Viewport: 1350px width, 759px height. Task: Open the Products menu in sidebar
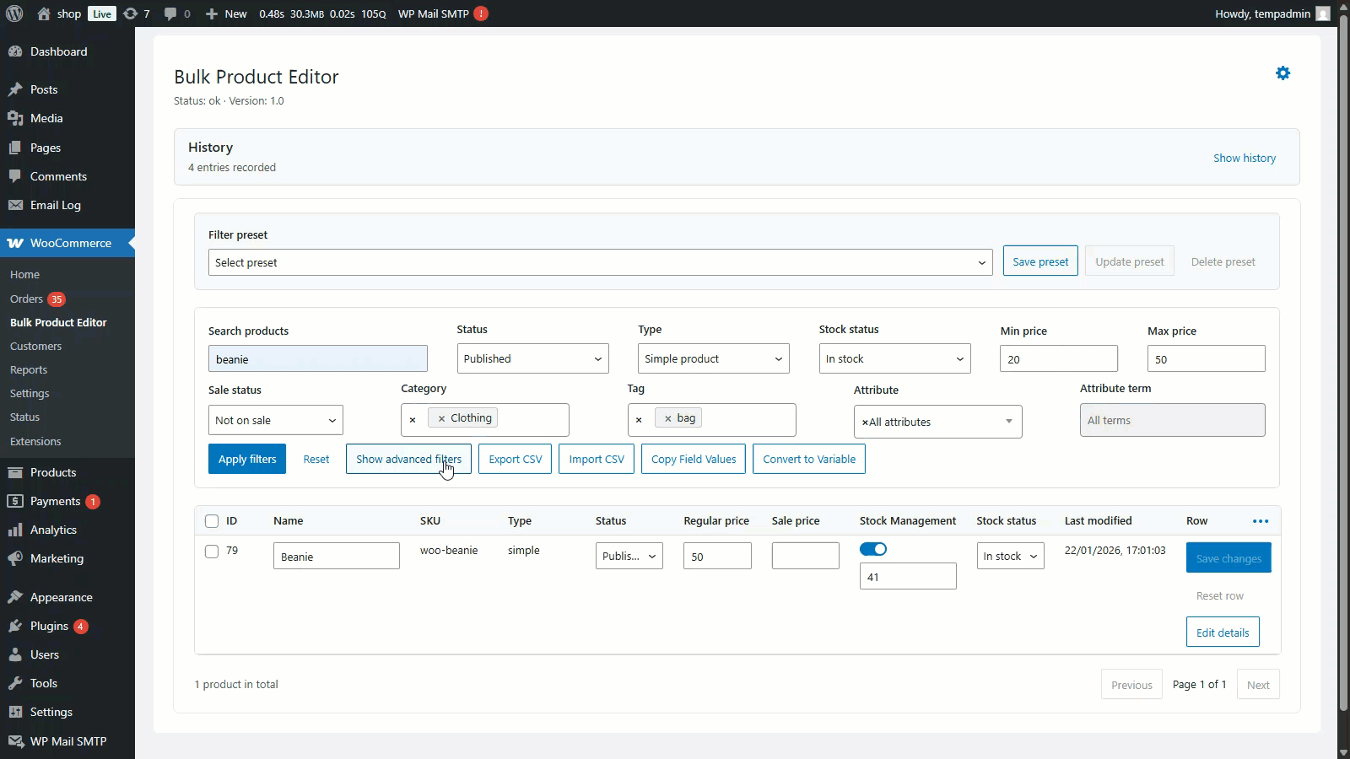click(x=53, y=472)
